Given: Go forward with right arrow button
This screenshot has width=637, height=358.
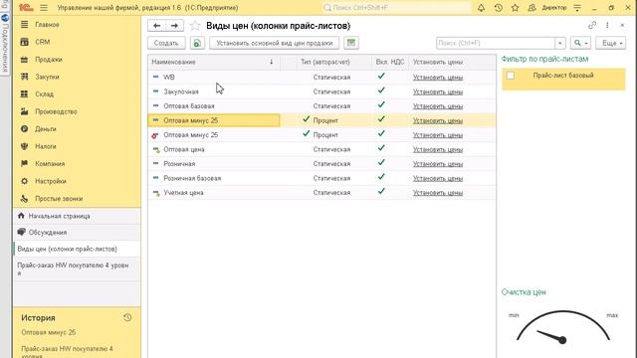Looking at the screenshot, I should click(175, 26).
